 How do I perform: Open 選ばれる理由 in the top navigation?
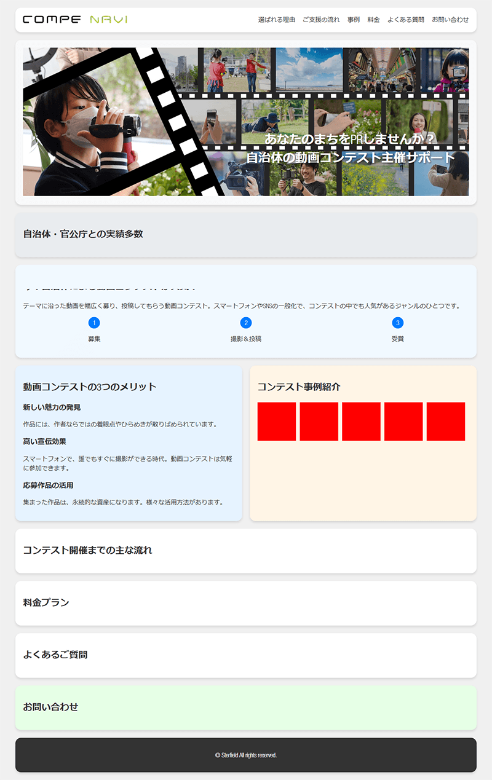point(276,20)
